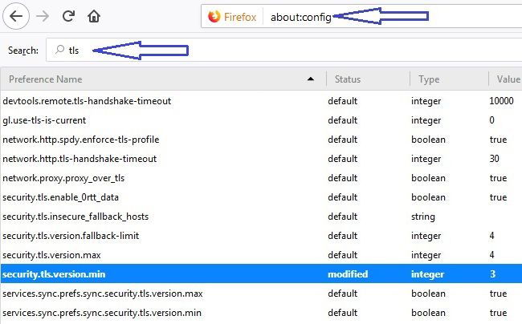Select network.proxy.proxy_over_tls boolean preference
Image resolution: width=522 pixels, height=324 pixels.
pos(261,178)
